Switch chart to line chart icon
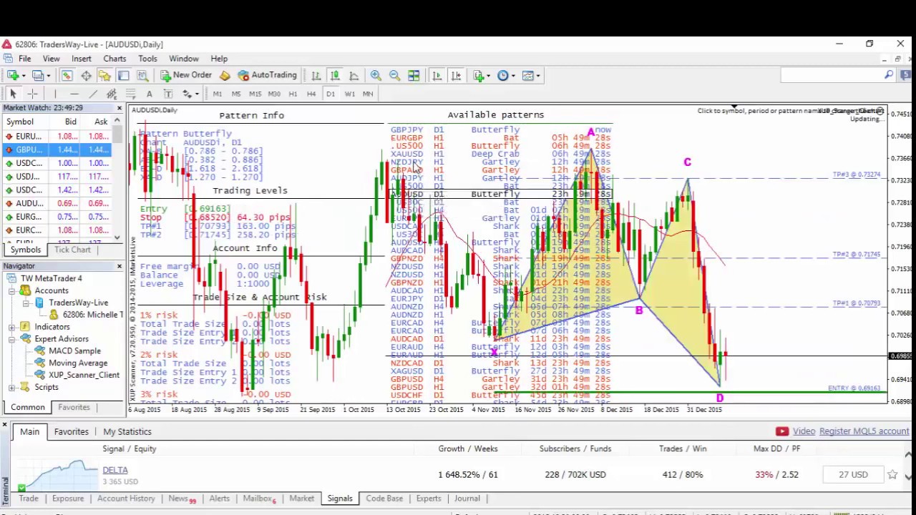The width and height of the screenshot is (916, 515). pos(354,75)
